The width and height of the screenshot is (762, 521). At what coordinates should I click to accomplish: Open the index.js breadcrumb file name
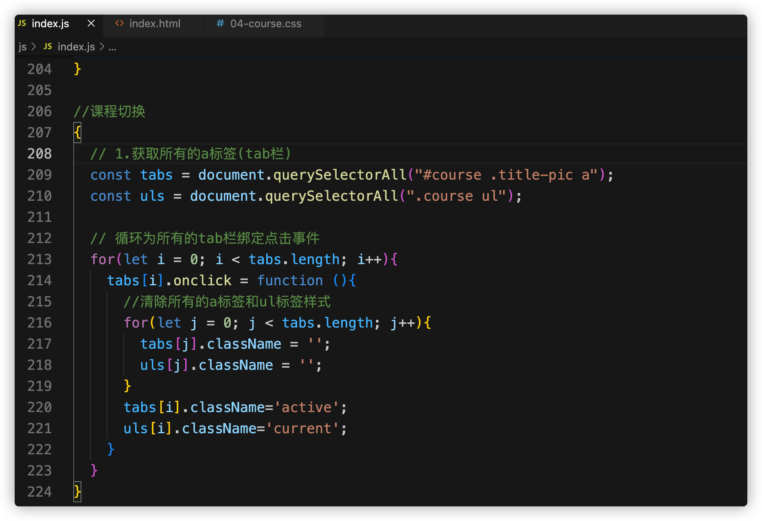click(x=76, y=47)
